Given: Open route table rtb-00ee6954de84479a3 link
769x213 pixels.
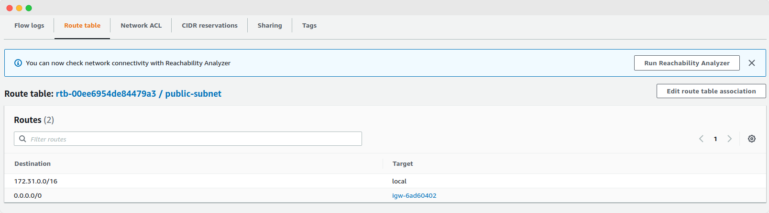Looking at the screenshot, I should click(x=138, y=94).
